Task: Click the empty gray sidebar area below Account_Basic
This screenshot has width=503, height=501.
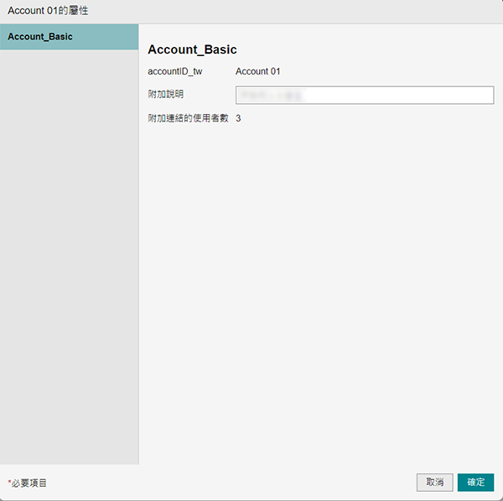Action: pyautogui.click(x=69, y=251)
